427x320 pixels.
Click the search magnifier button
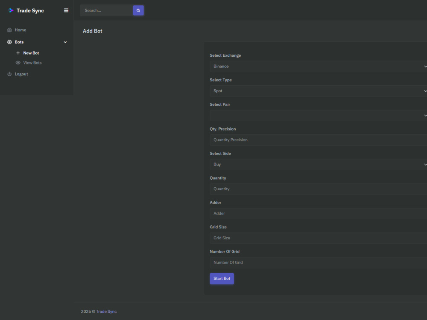pos(138,10)
